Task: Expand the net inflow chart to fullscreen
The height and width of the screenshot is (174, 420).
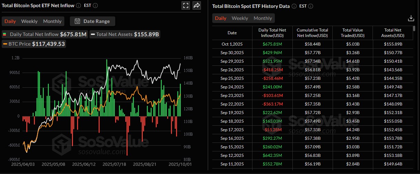Action: 186,5
